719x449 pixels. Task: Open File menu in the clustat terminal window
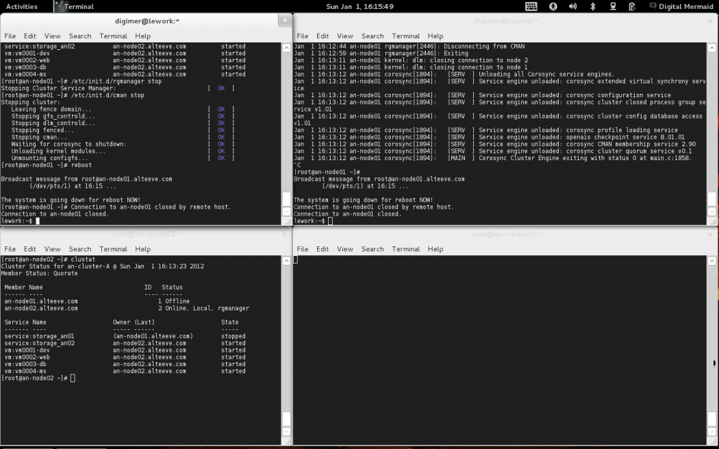[10, 249]
